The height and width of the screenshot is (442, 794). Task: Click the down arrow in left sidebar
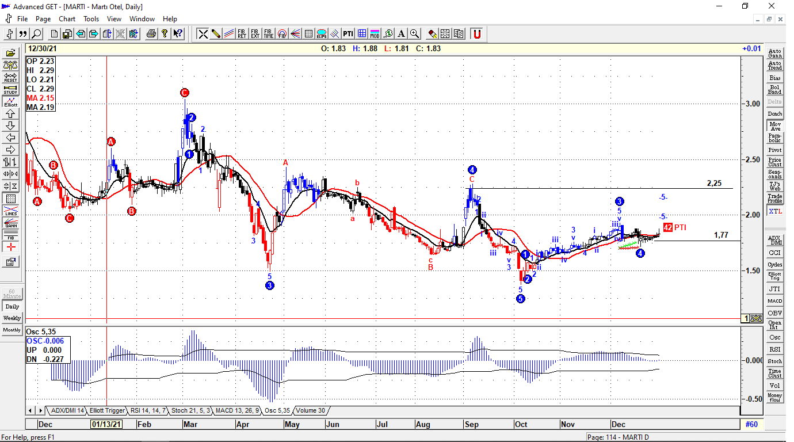pyautogui.click(x=10, y=126)
